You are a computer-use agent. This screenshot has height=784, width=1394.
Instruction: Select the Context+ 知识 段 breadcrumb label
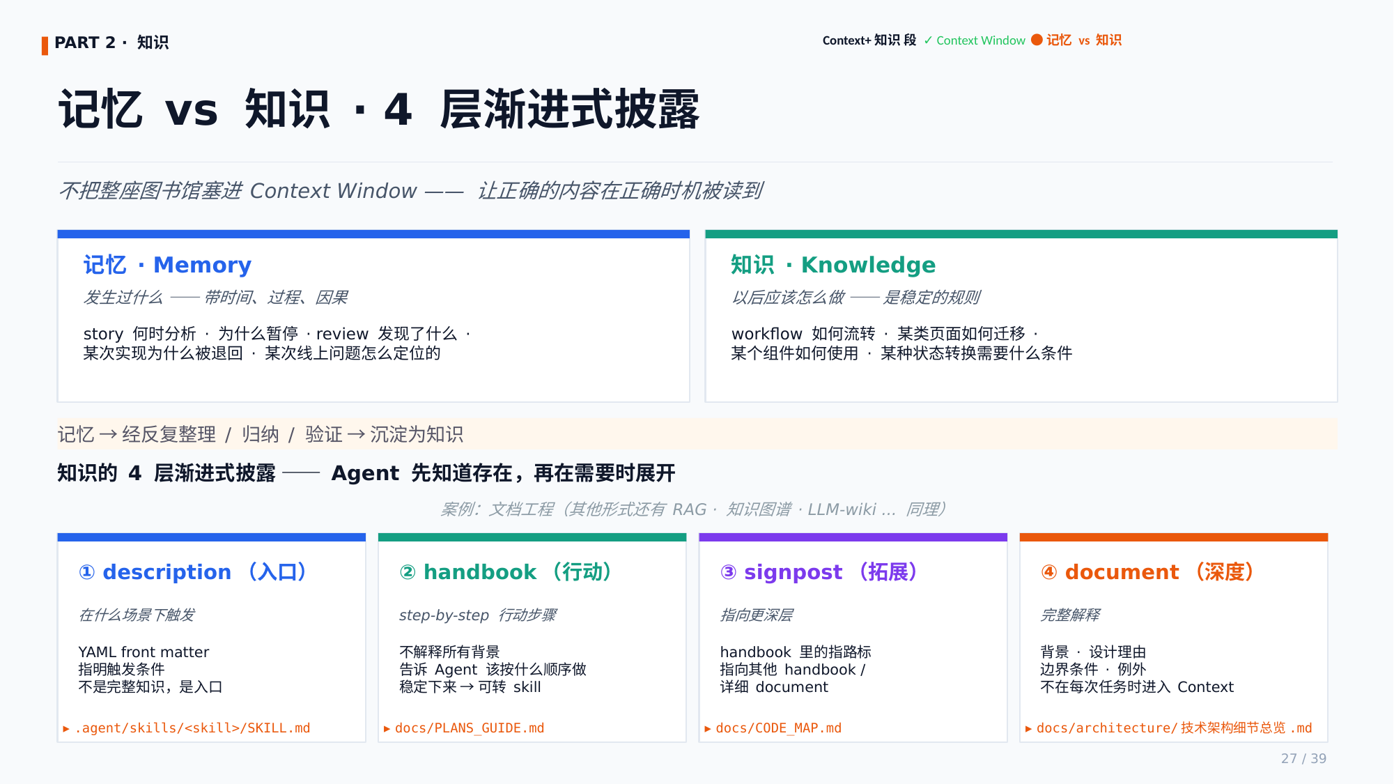(869, 40)
